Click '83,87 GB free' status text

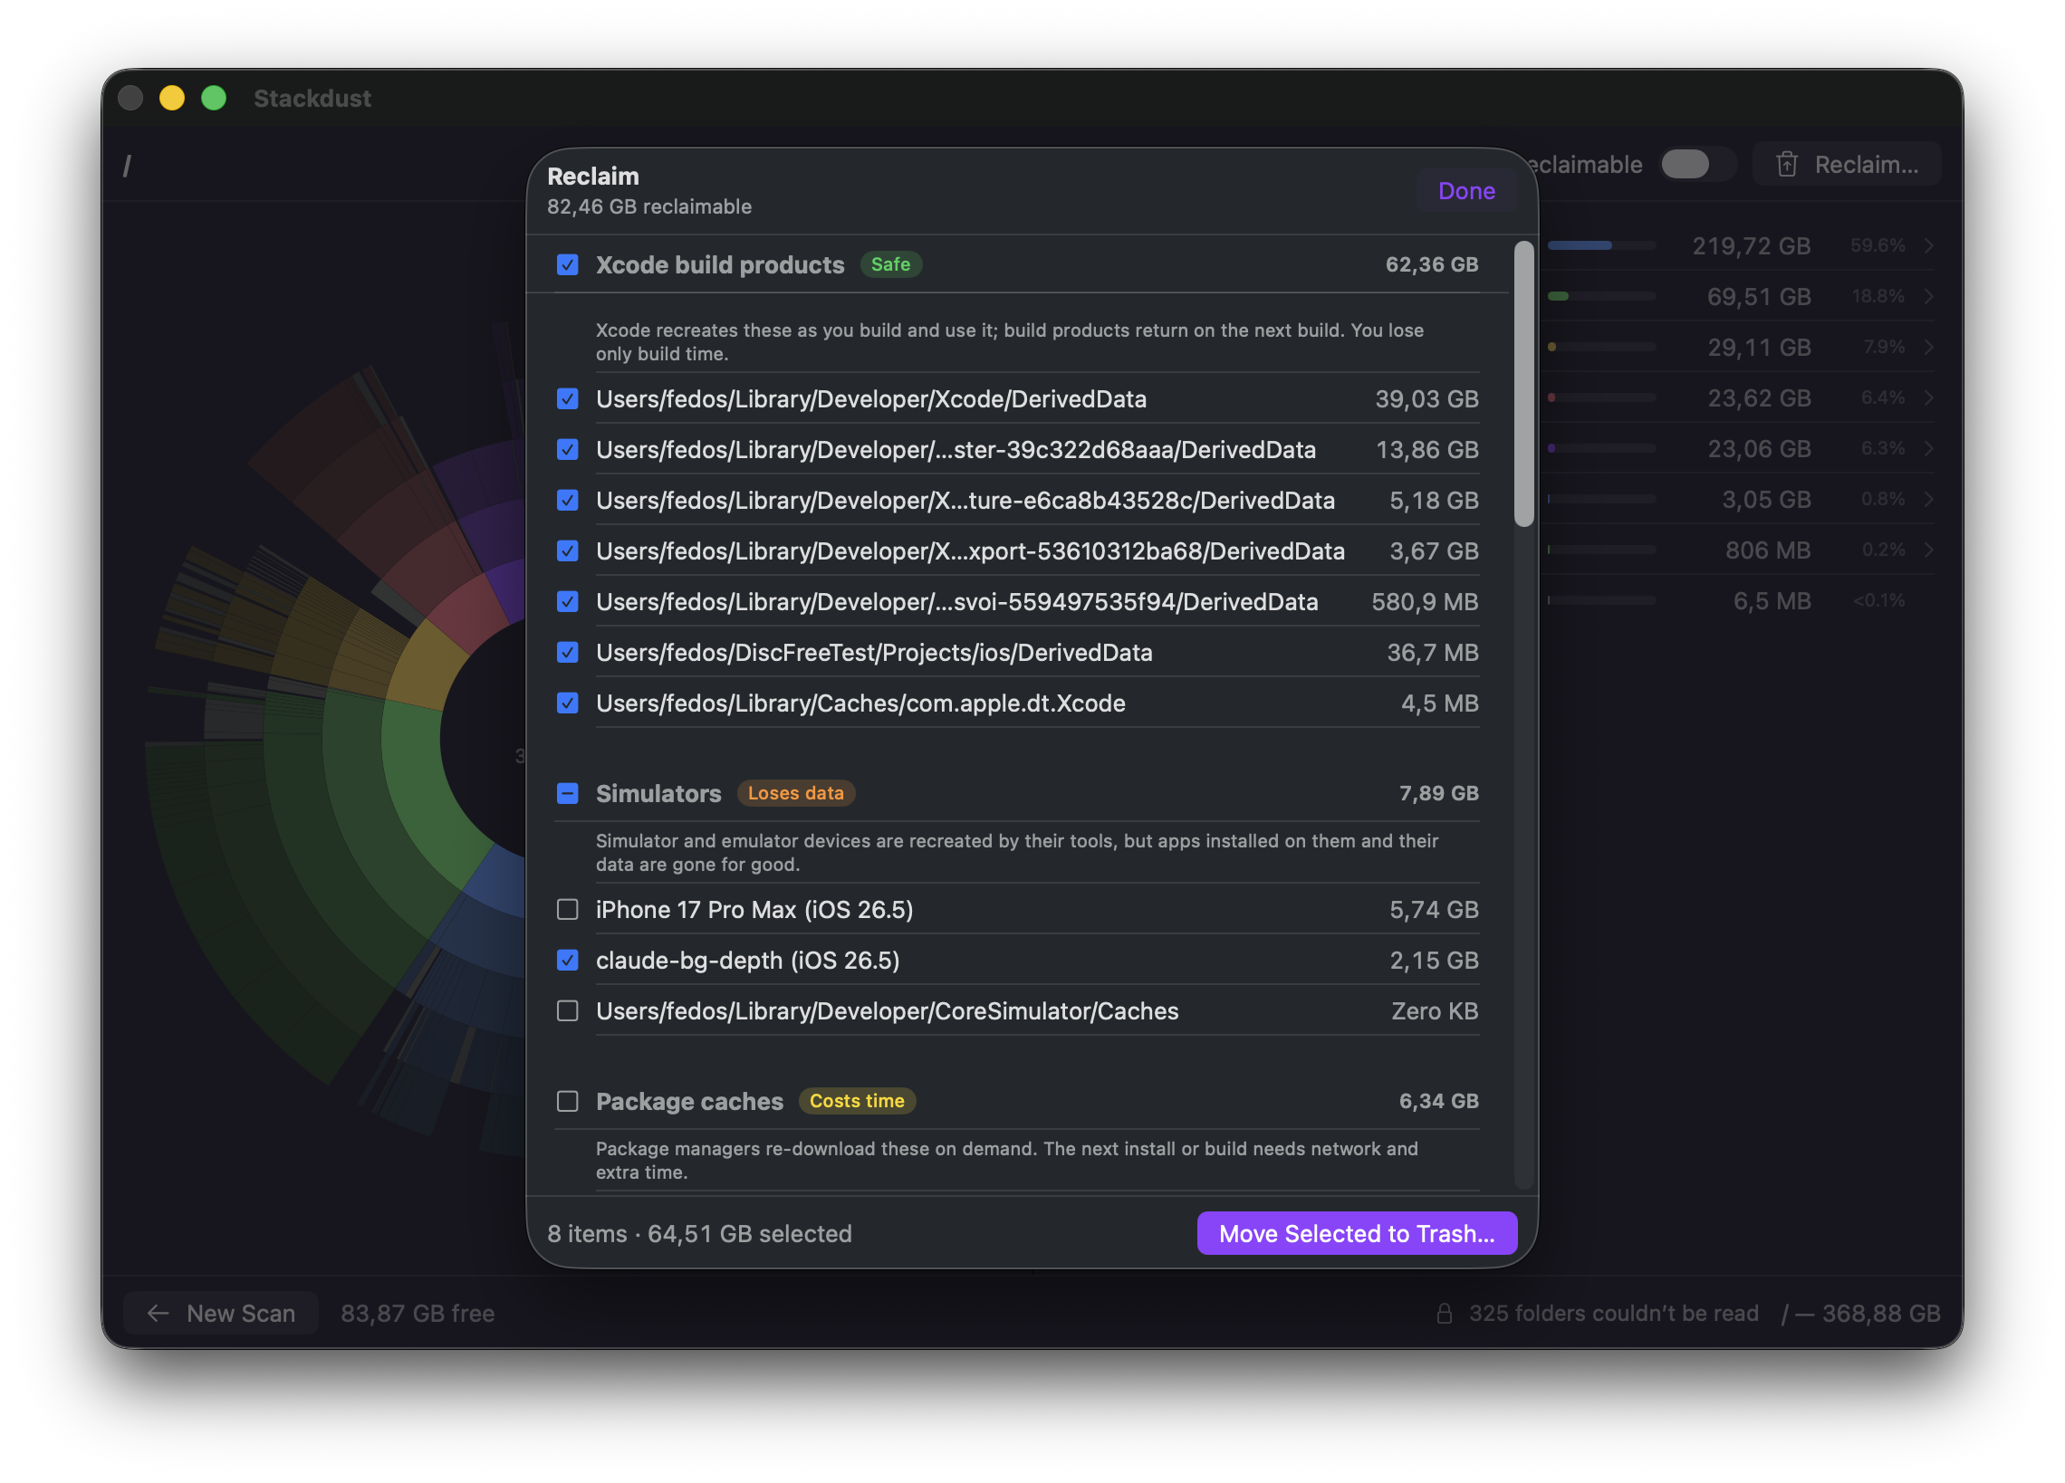click(418, 1313)
